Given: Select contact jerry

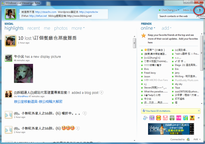Looking at the screenshot, I should point(177,73).
